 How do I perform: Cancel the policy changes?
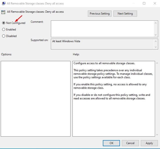point(130,143)
